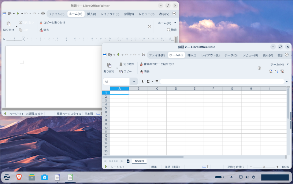Click zoom in plus in Calc status bar
Image resolution: width=293 pixels, height=184 pixels.
click(x=278, y=167)
